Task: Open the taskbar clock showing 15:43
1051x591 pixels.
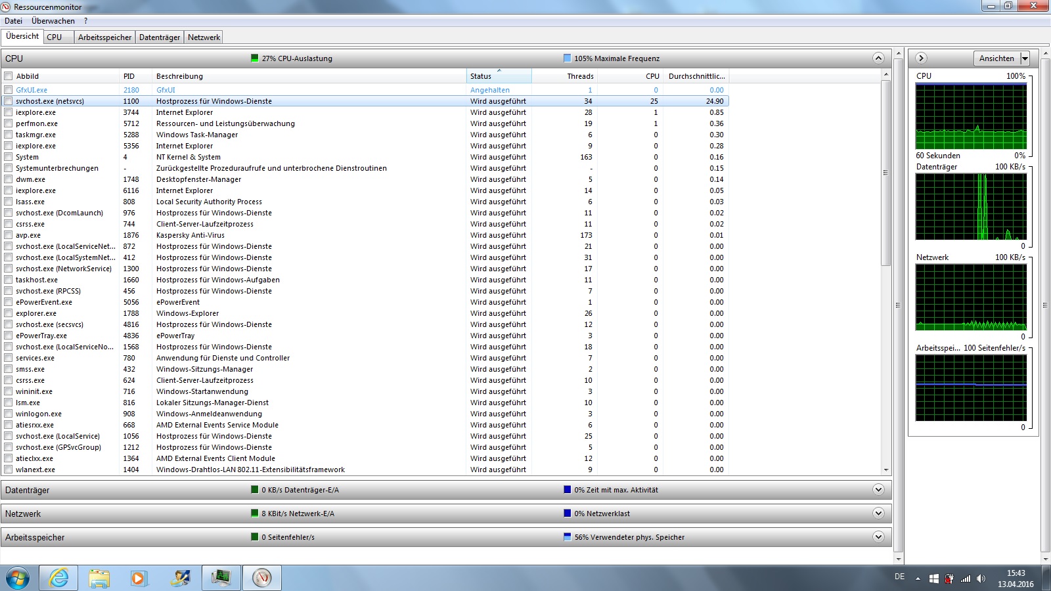Action: tap(1016, 579)
